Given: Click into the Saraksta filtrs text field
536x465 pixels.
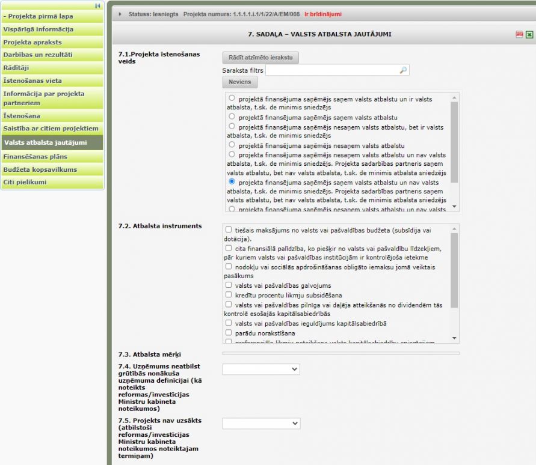Looking at the screenshot, I should click(331, 70).
